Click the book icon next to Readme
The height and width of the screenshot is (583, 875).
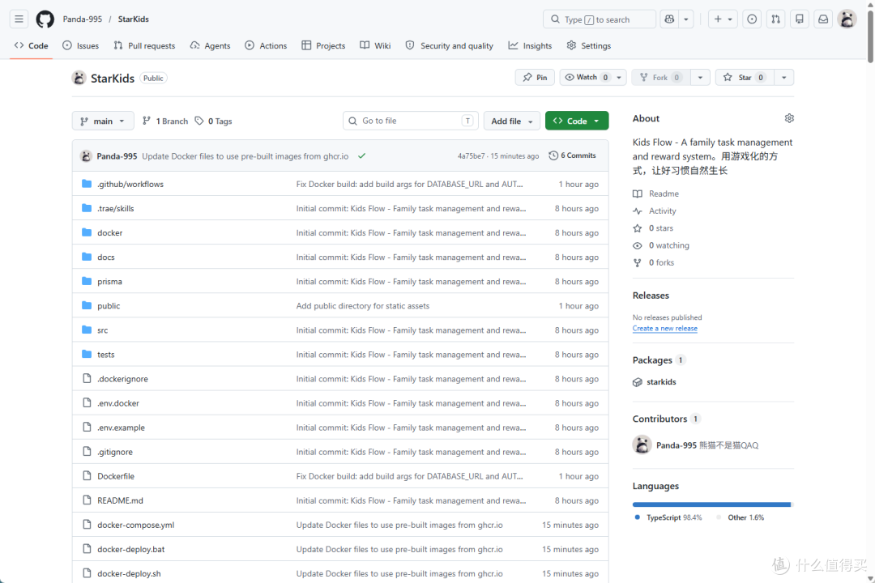(638, 194)
